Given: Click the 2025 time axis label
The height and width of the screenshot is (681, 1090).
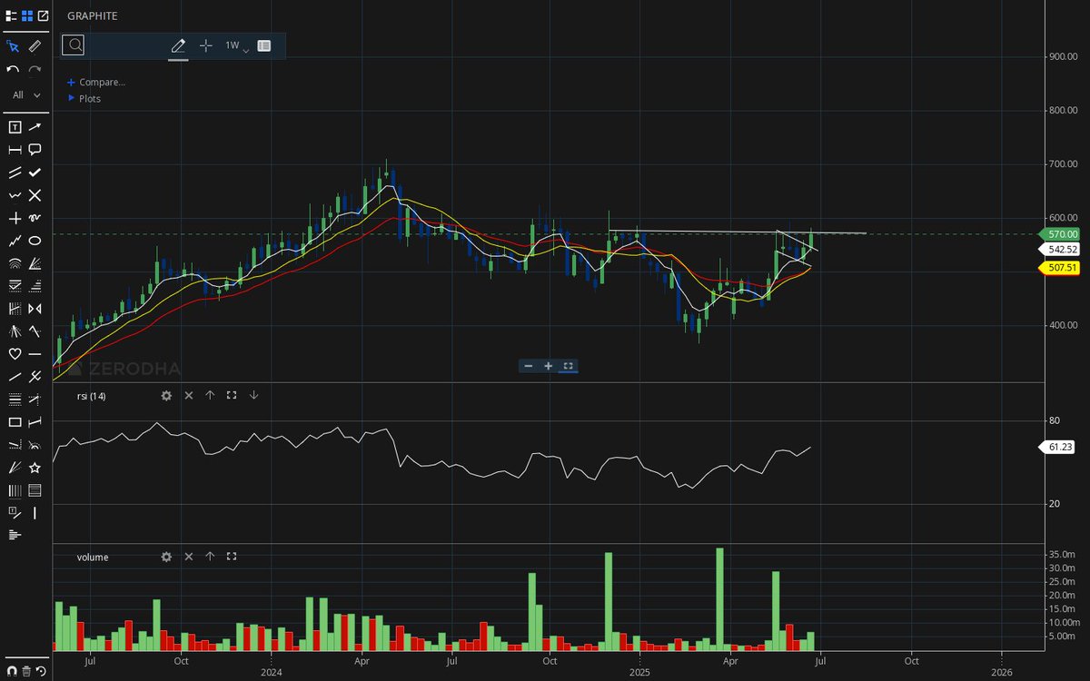Looking at the screenshot, I should (x=639, y=673).
